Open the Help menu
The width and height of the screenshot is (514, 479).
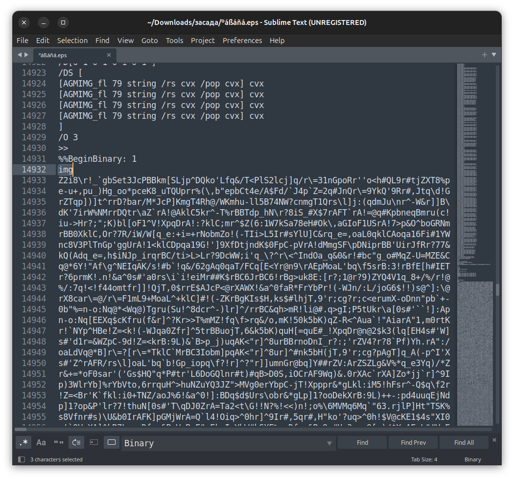277,41
